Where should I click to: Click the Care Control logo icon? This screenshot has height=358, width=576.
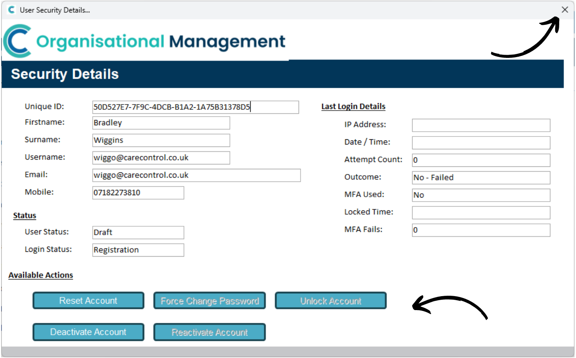(18, 40)
